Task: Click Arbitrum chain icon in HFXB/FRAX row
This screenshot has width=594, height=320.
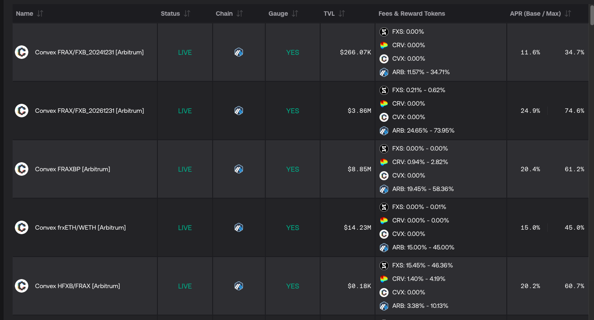Action: click(x=239, y=286)
